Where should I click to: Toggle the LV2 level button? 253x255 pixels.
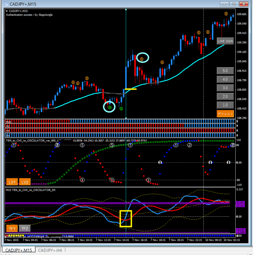tap(25, 182)
